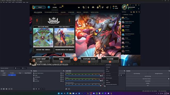Remove selected source with trash icon

(x=36, y=89)
